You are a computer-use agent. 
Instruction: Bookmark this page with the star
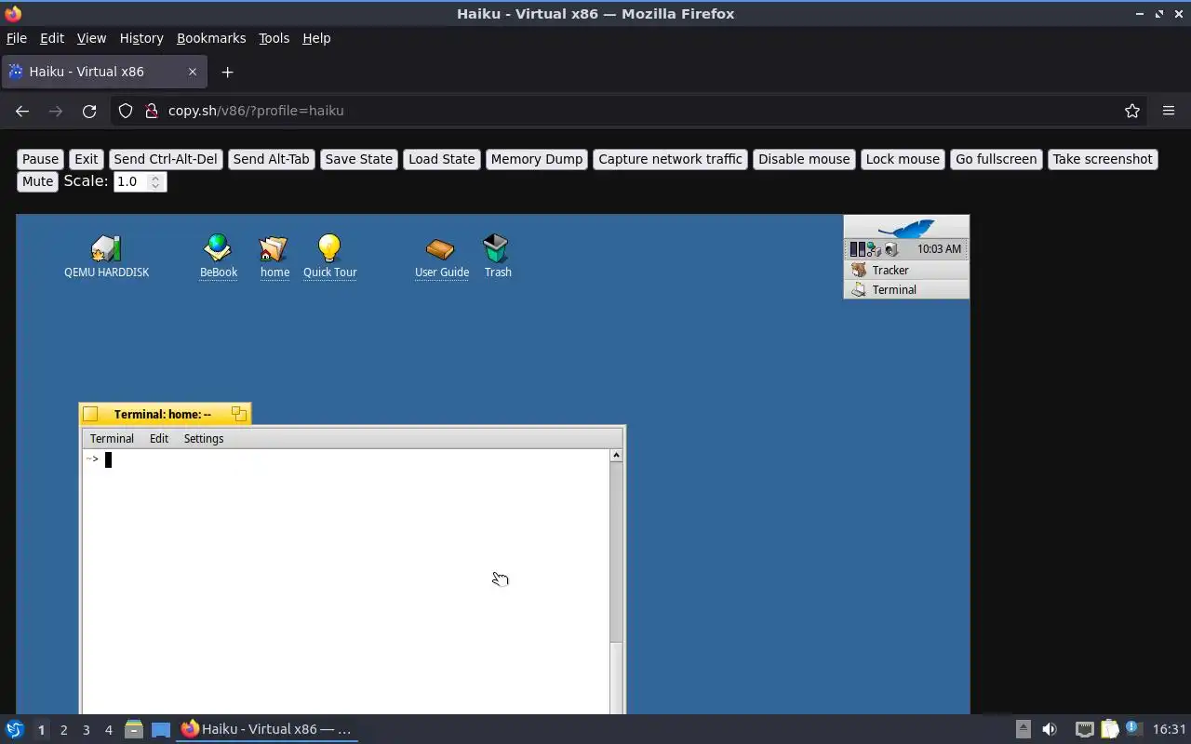pos(1132,111)
